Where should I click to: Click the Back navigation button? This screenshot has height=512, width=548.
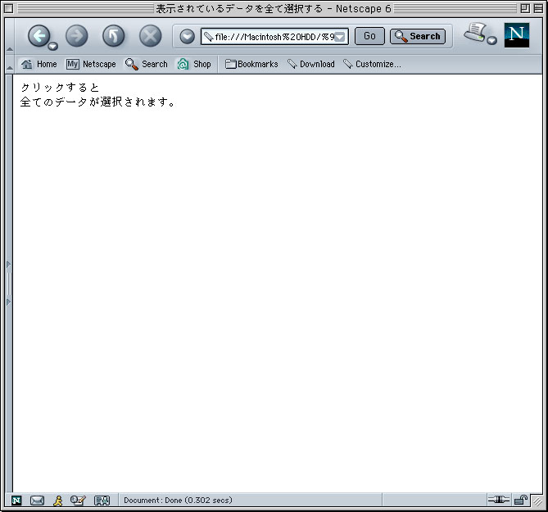[38, 36]
